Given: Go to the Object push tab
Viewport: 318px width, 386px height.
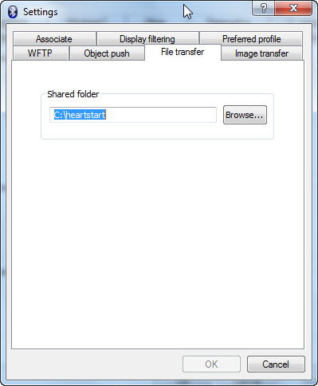Looking at the screenshot, I should 107,53.
